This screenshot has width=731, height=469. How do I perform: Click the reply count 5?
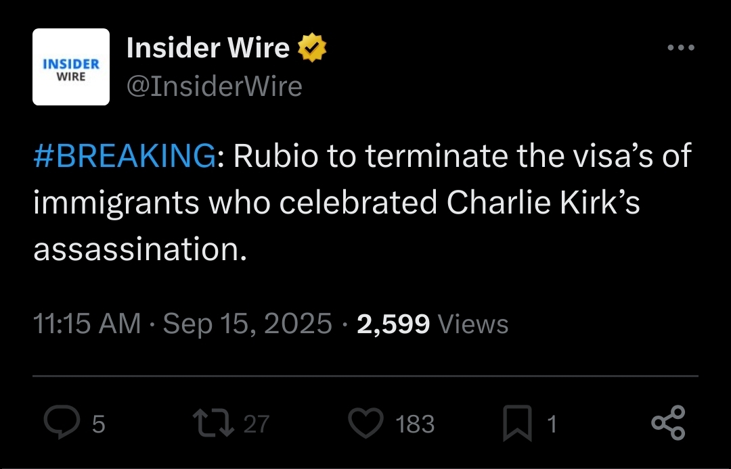click(x=98, y=424)
